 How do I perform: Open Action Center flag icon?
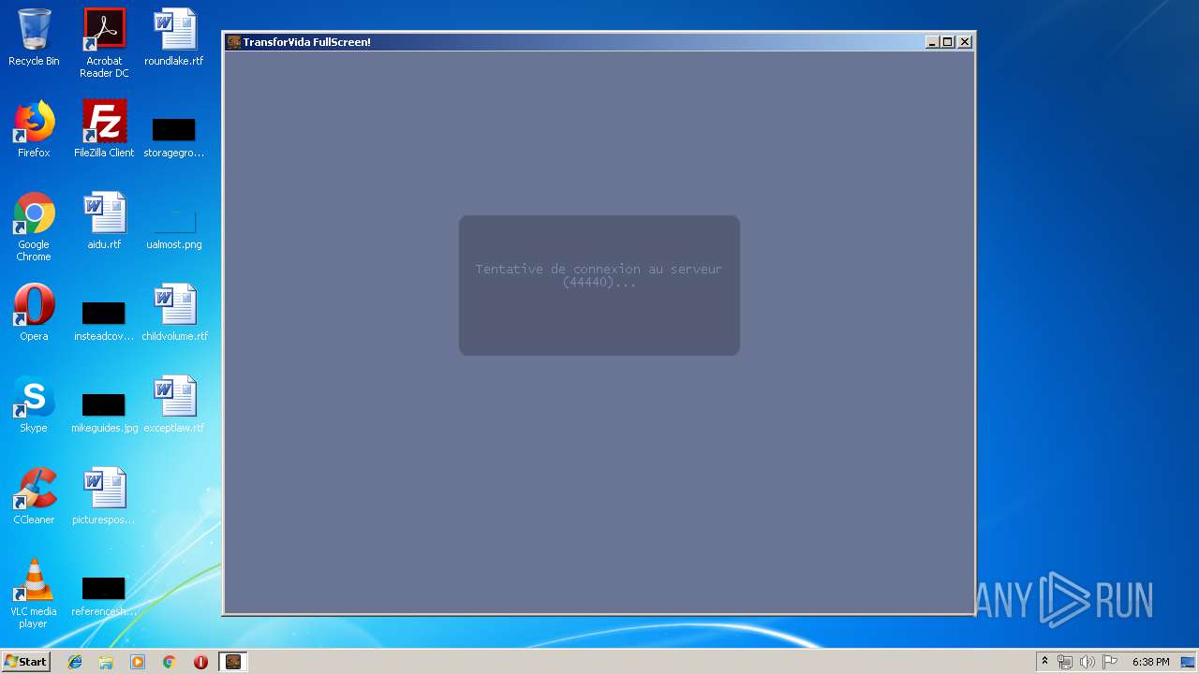point(1109,662)
